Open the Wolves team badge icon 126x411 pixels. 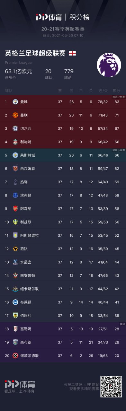(15, 249)
